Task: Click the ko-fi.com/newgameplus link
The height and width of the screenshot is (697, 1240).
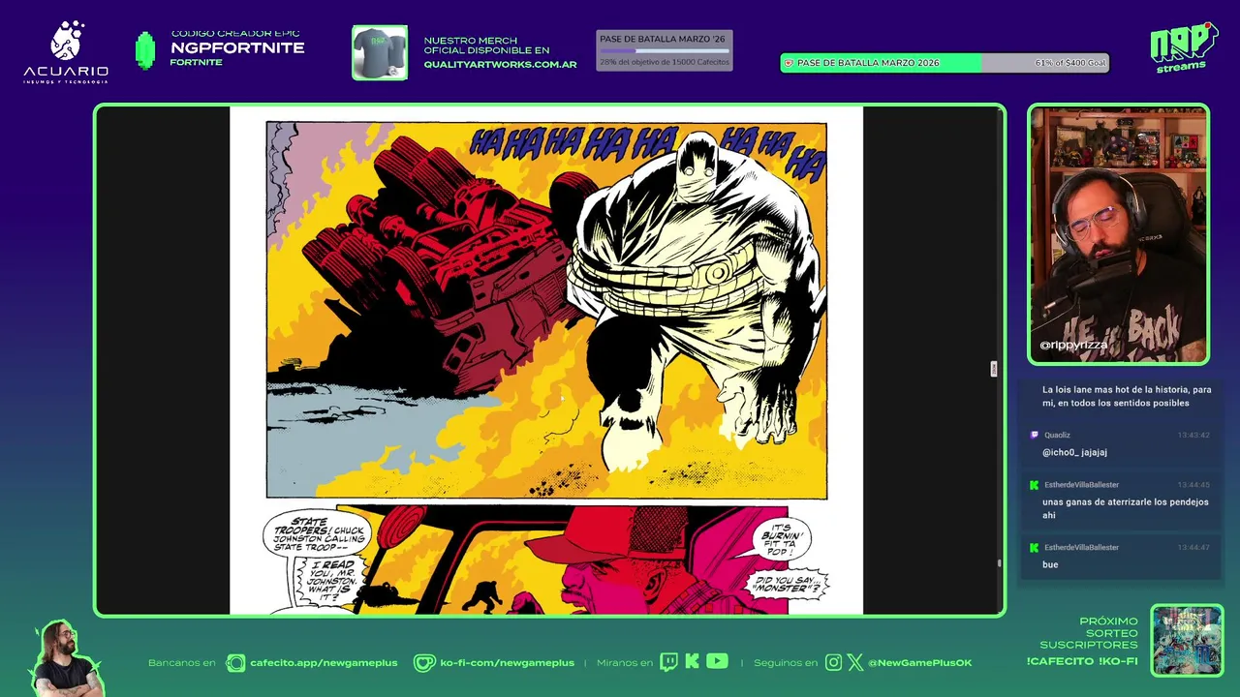Action: (x=507, y=663)
